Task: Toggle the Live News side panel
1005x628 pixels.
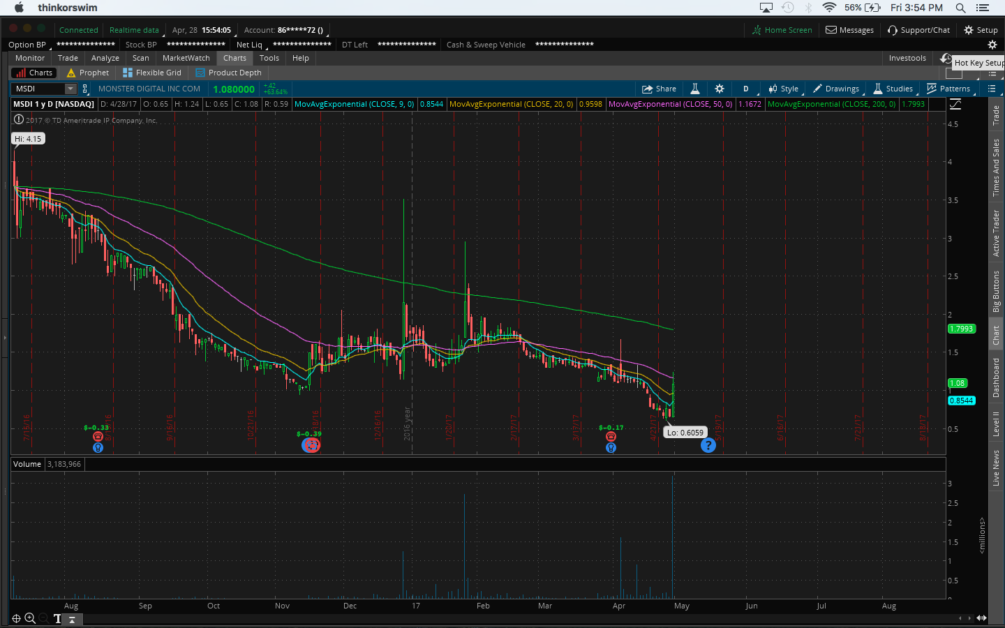Action: (996, 468)
